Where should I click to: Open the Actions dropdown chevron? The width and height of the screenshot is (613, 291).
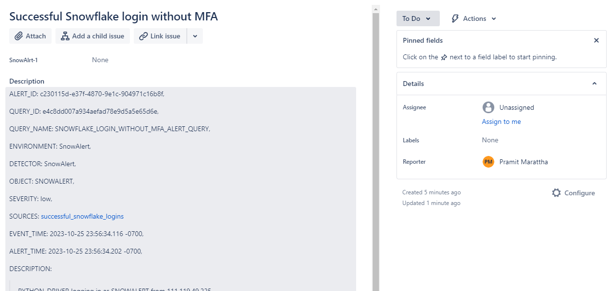click(x=493, y=18)
